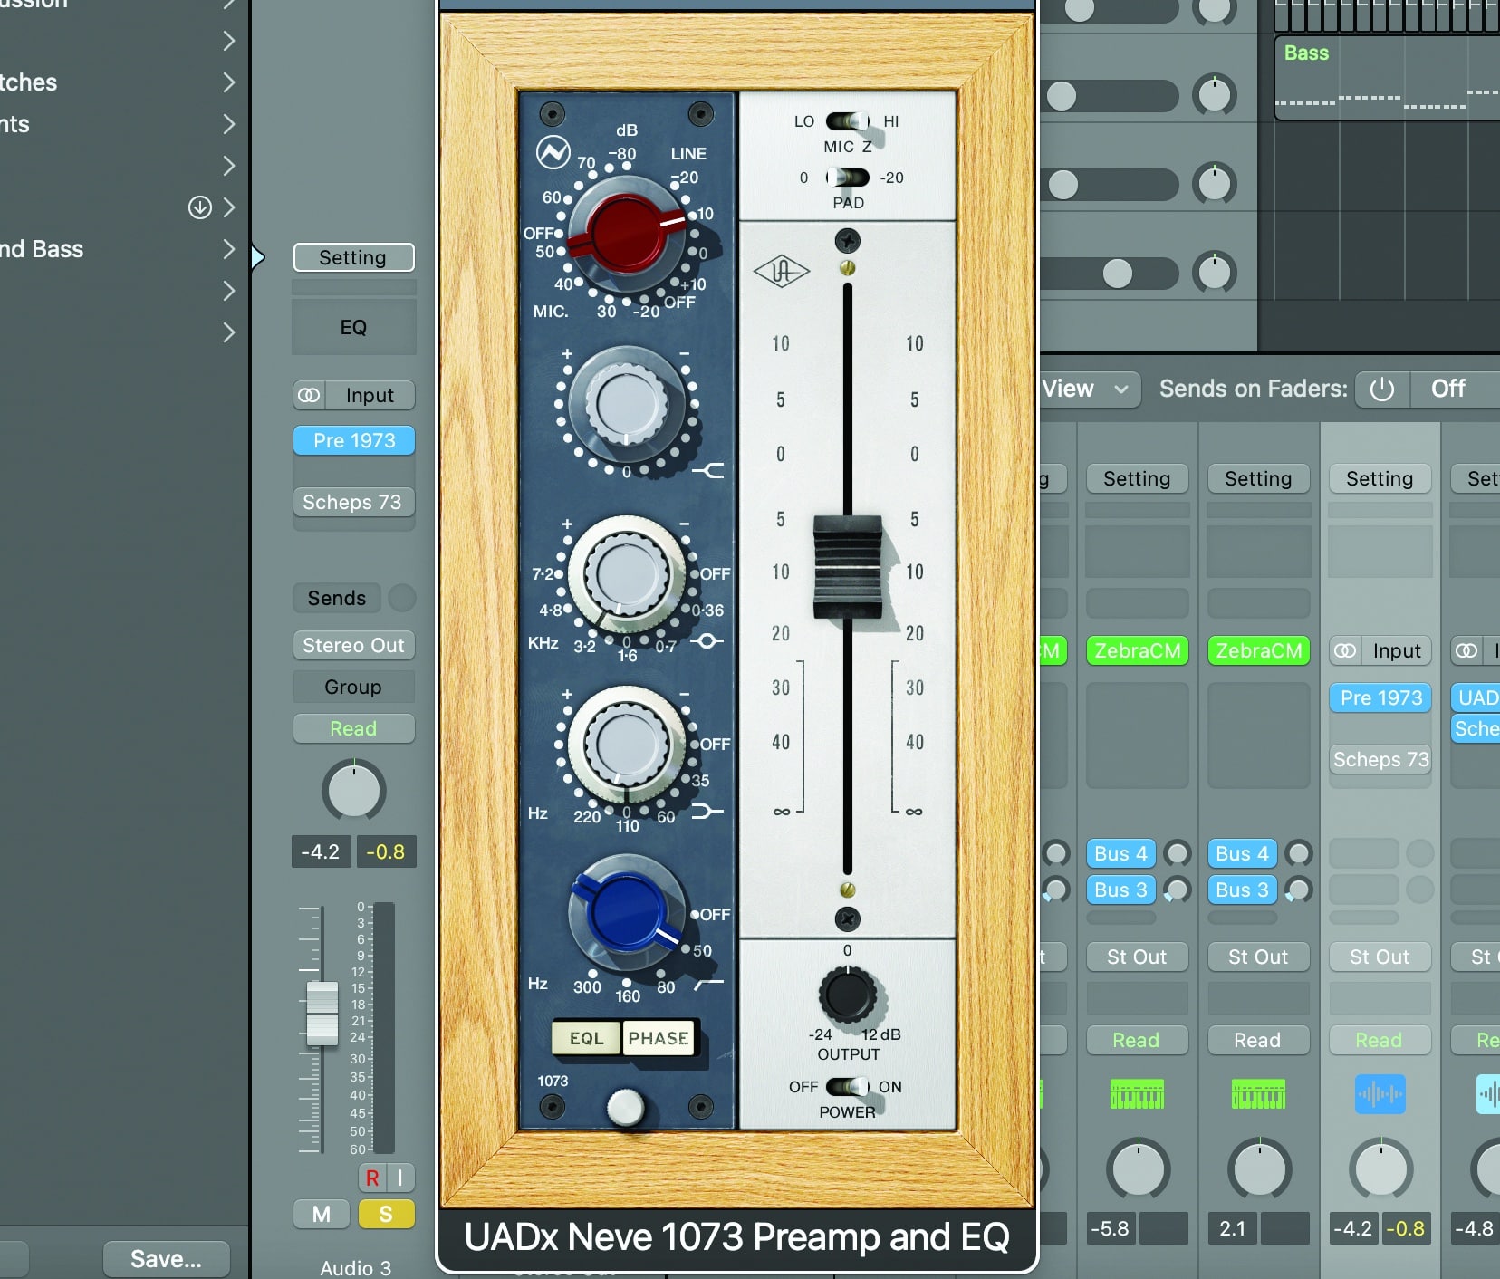
Task: Click the first green keyboard instrument icon
Action: [1137, 1094]
